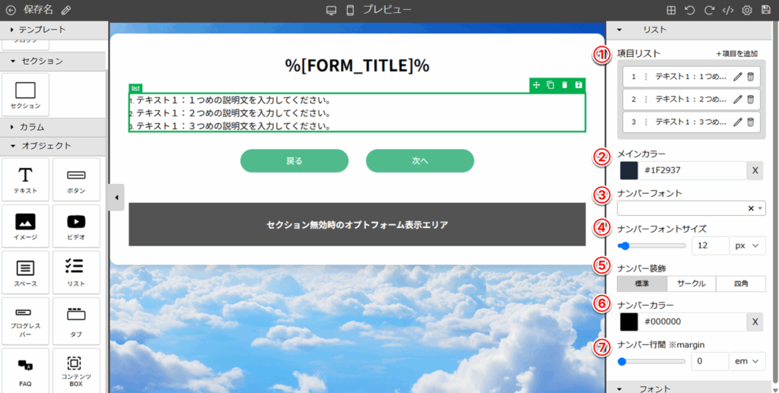Click the redo arrow in top toolbar

pos(709,11)
